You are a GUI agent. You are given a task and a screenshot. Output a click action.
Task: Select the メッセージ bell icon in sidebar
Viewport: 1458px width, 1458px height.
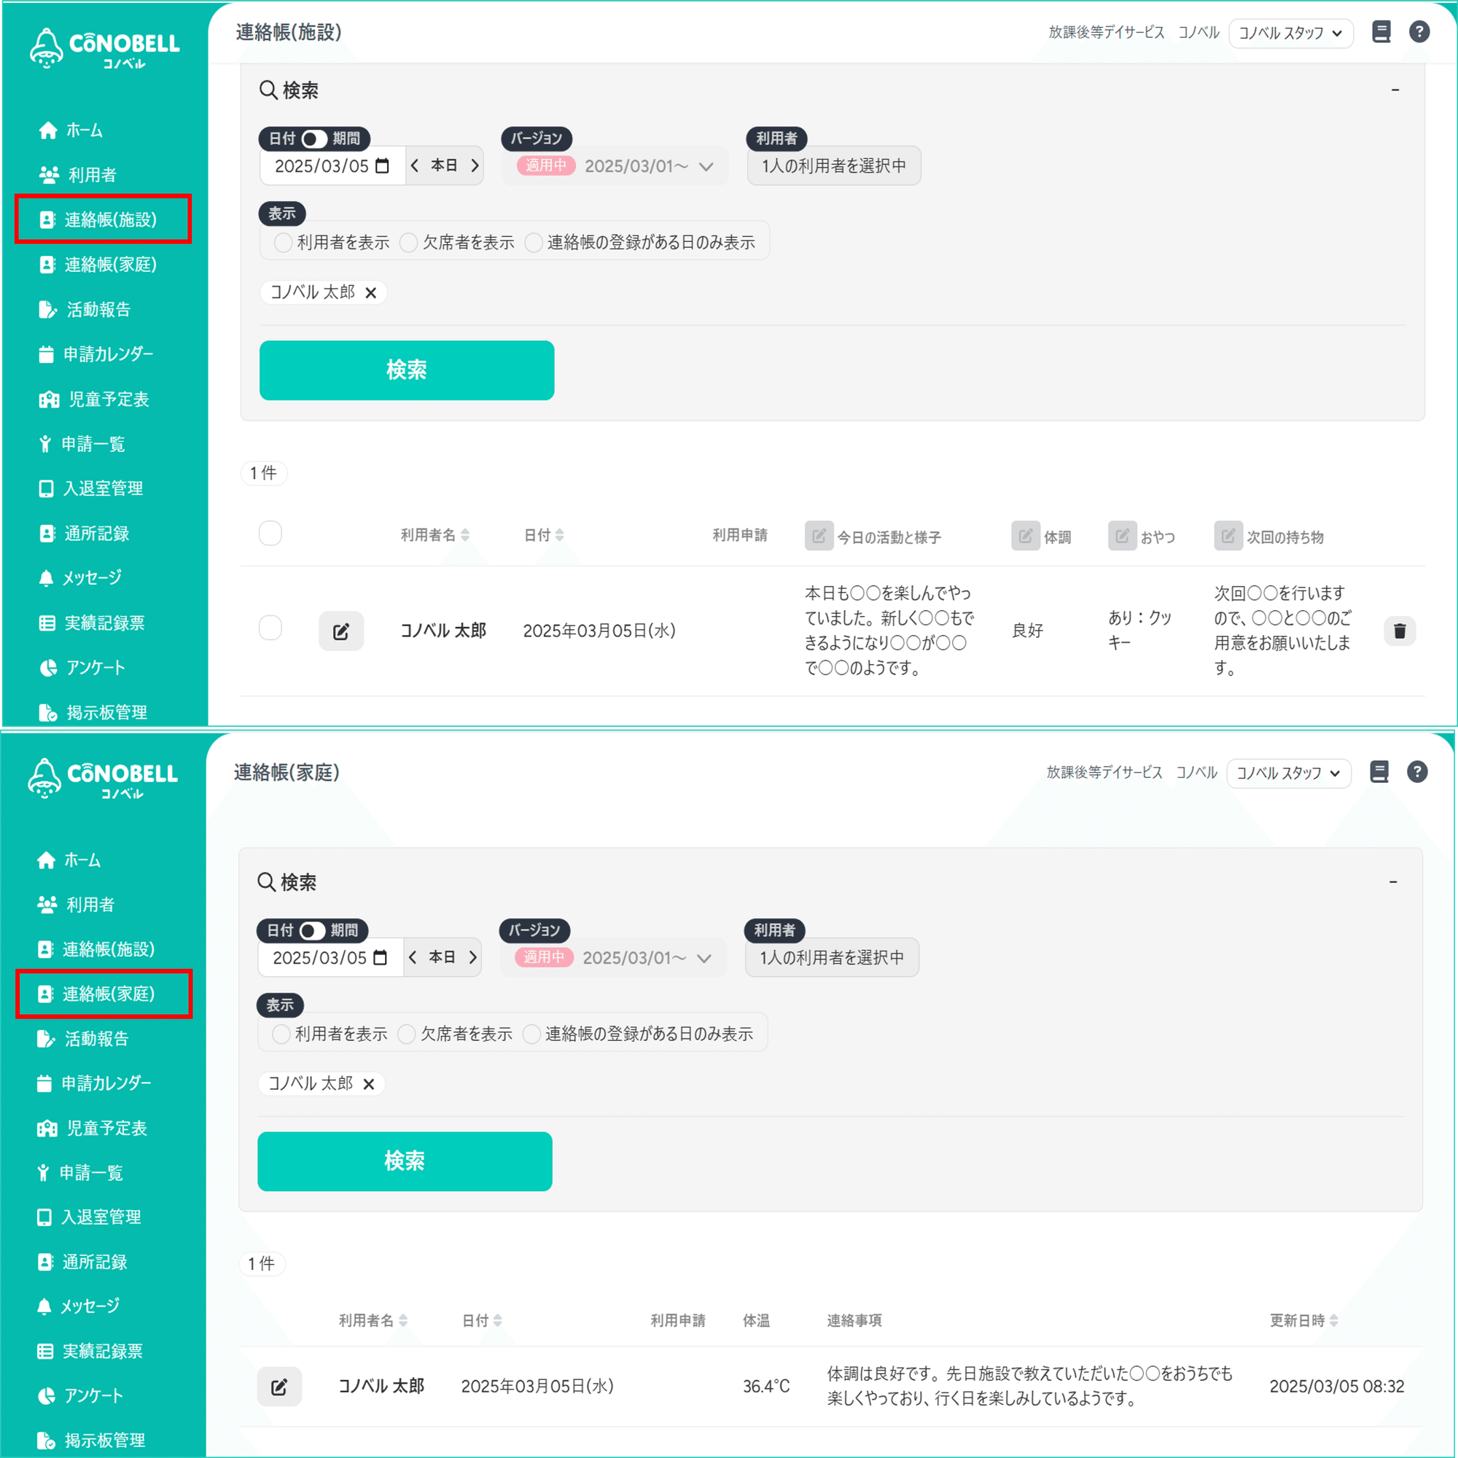point(47,577)
